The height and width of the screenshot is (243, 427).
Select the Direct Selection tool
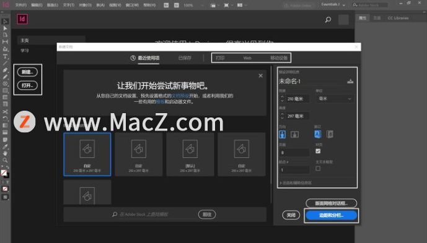[x=5, y=28]
